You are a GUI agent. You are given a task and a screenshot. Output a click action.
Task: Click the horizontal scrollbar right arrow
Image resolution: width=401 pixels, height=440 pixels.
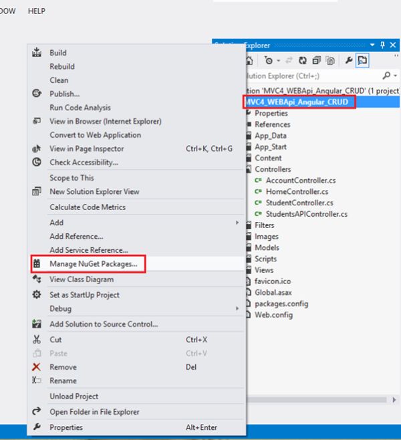pyautogui.click(x=394, y=400)
